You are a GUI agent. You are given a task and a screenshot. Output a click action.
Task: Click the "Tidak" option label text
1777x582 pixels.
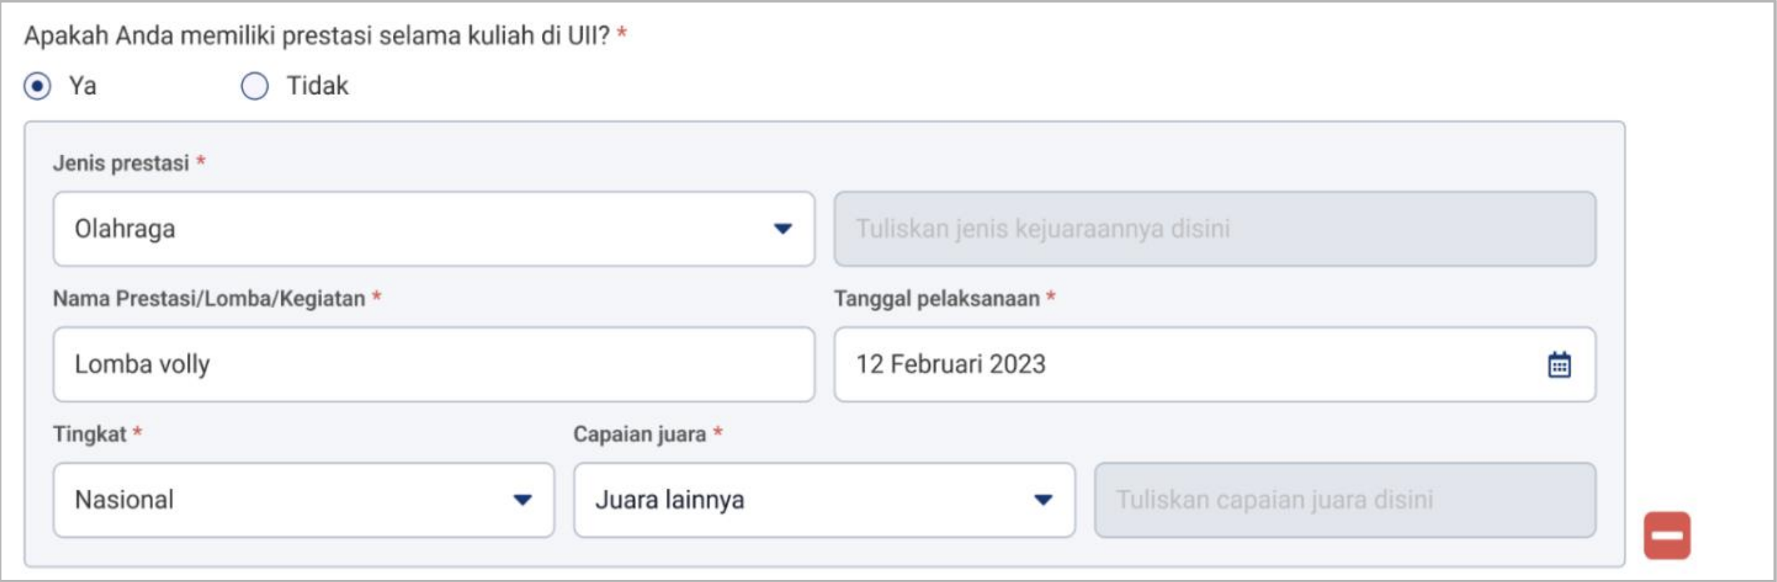tap(317, 86)
